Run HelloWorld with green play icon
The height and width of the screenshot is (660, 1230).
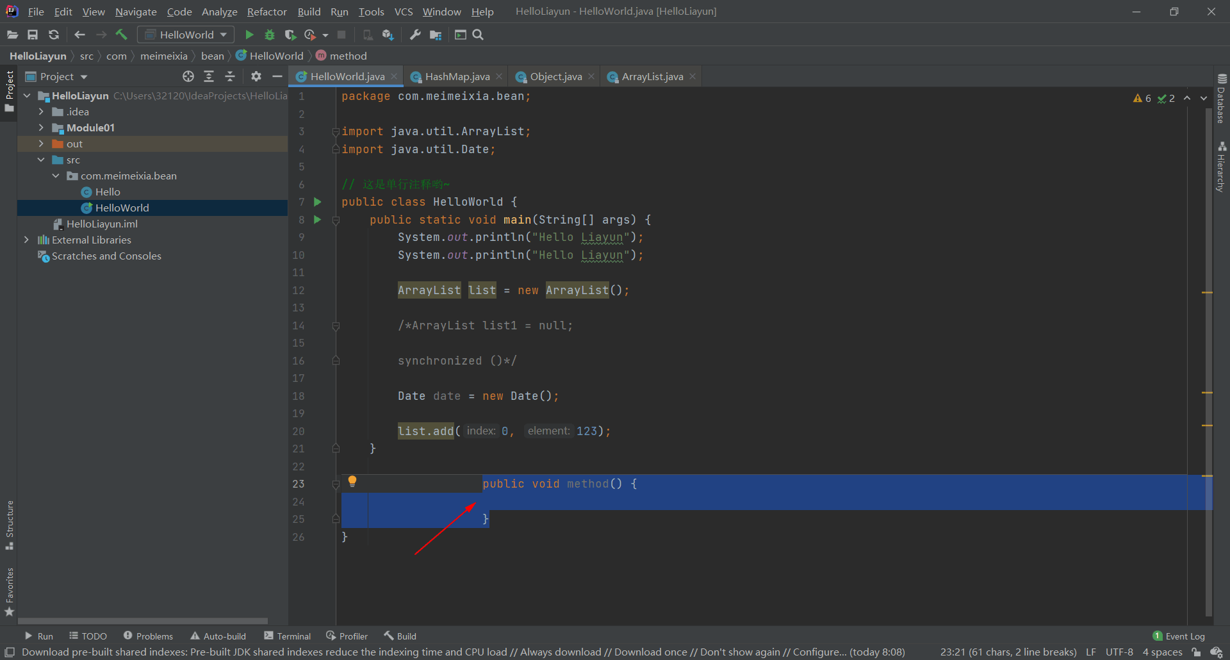tap(249, 35)
